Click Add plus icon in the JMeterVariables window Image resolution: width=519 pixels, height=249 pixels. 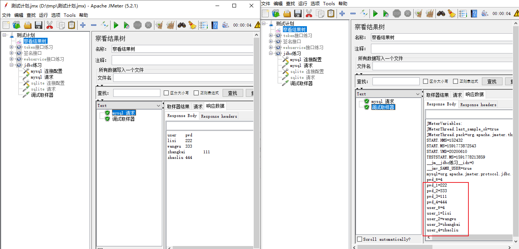tap(342, 13)
